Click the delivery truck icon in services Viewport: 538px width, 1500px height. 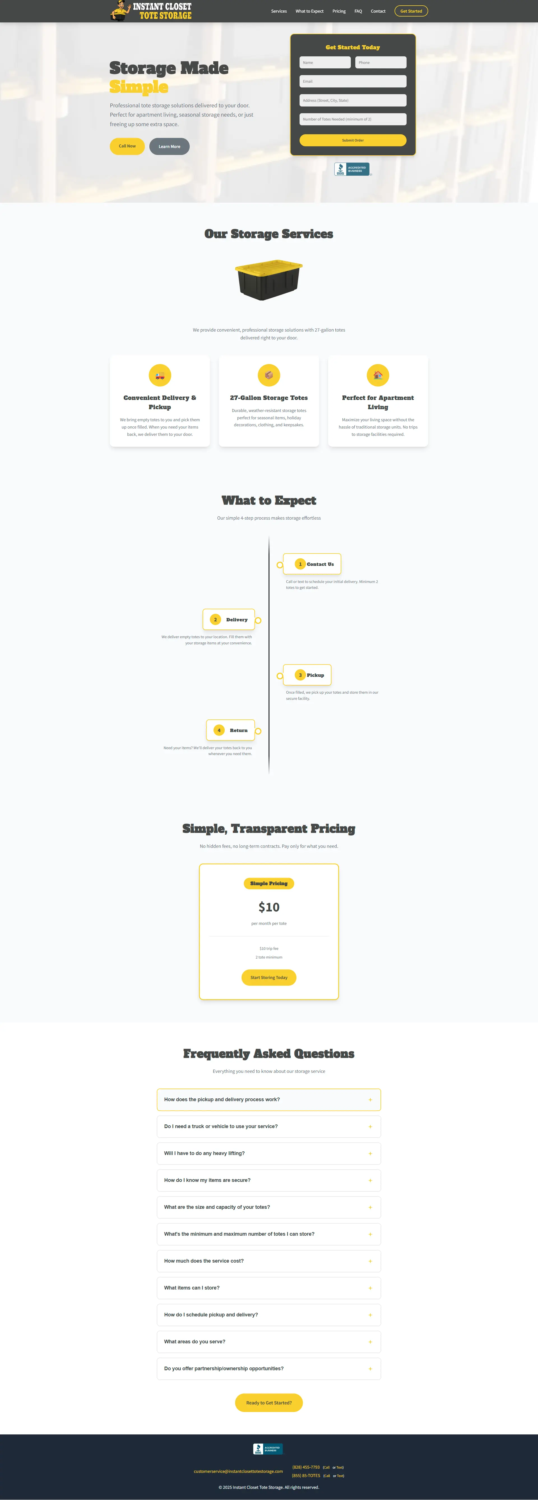point(159,375)
